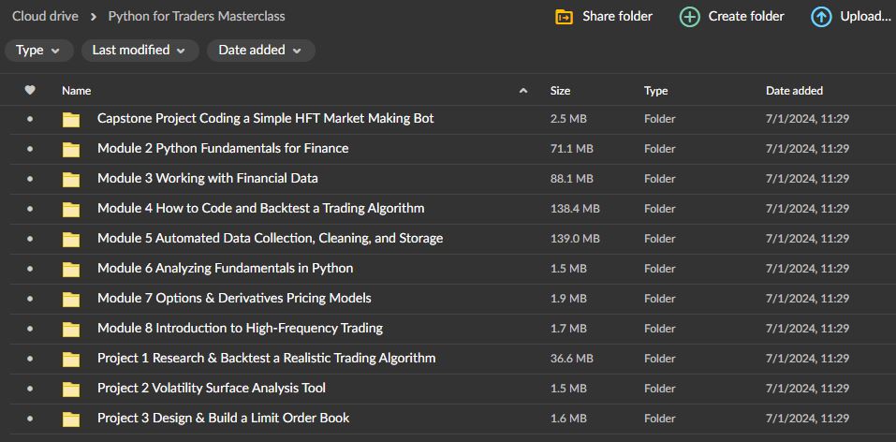Toggle favorite dot for Module 5 Automated Data

(30, 239)
